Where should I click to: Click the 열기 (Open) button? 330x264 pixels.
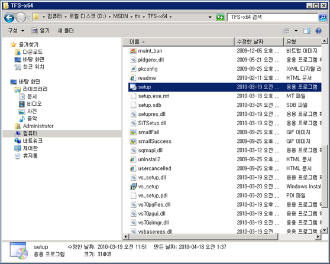point(41,31)
